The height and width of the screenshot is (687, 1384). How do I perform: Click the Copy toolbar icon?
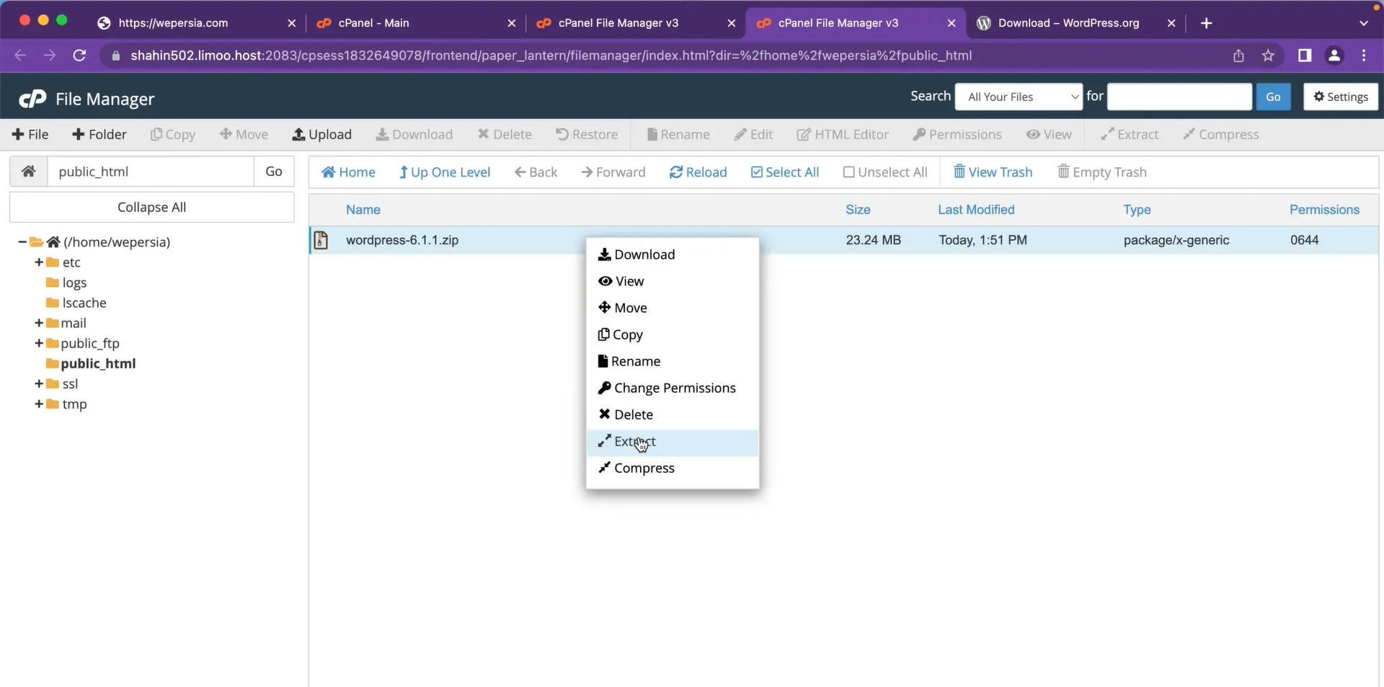(x=173, y=135)
